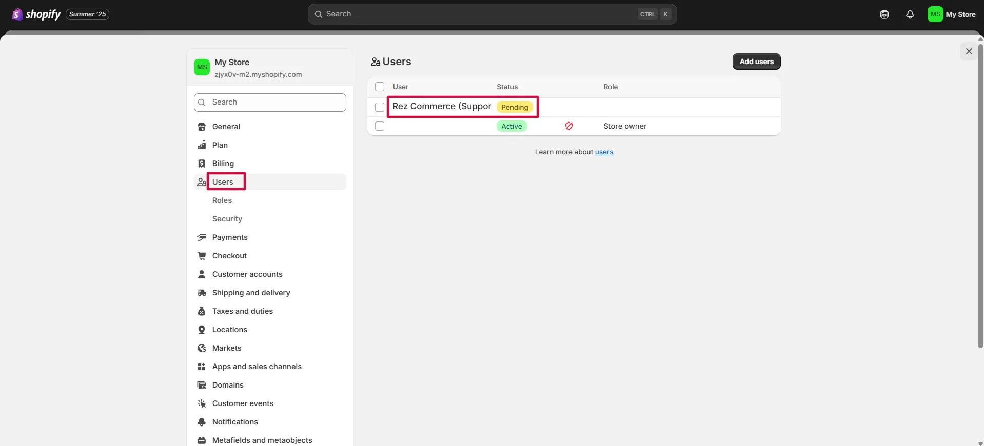Click the Metafields and metaobjects icon
Image resolution: width=984 pixels, height=446 pixels.
202,440
